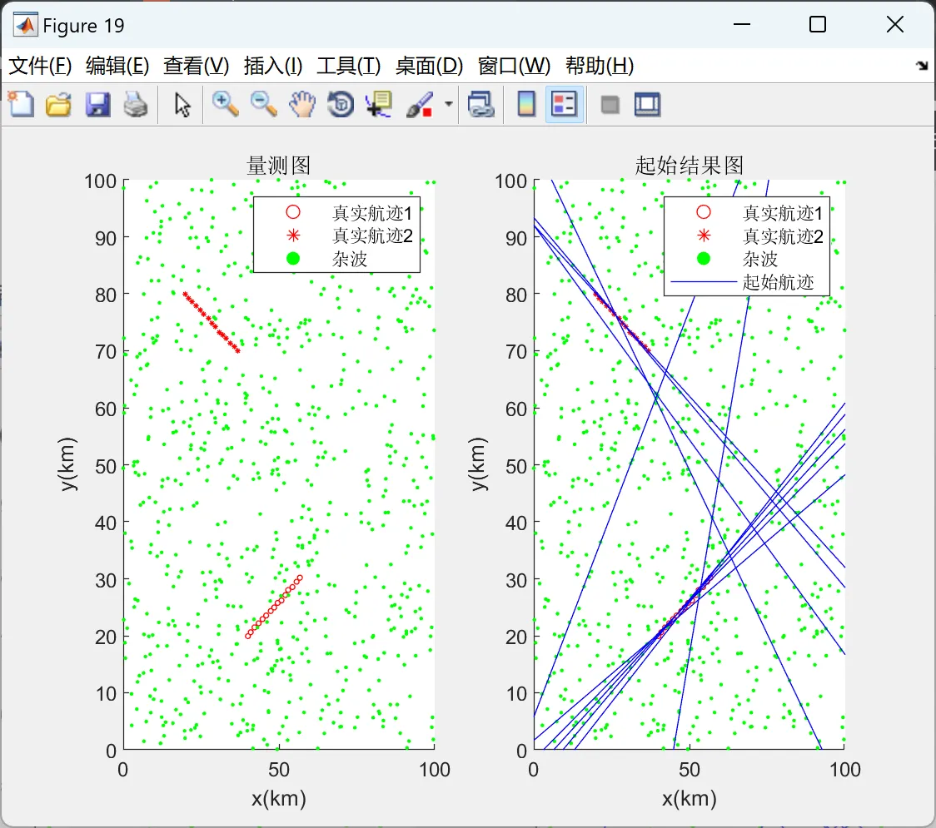
Task: Open the 编辑(E) menu
Action: pos(117,66)
